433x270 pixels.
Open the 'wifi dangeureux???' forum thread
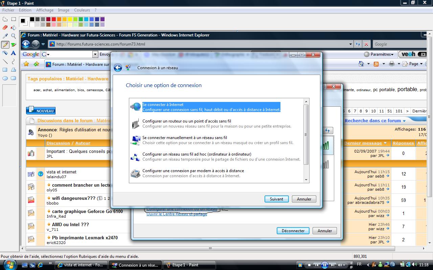tap(74, 198)
